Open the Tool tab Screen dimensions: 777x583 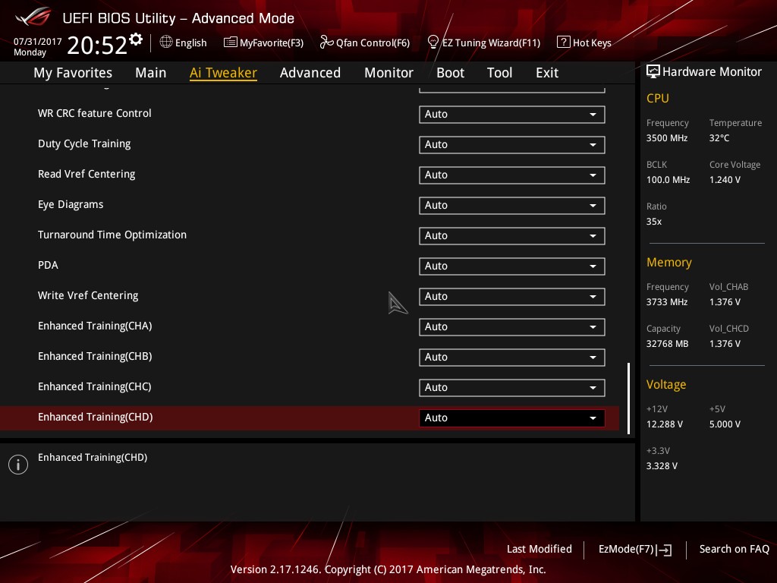click(x=499, y=73)
